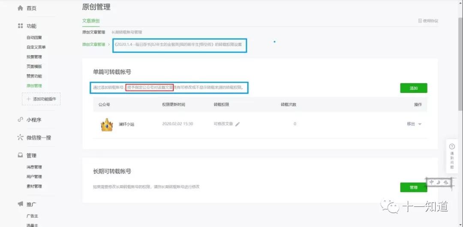The width and height of the screenshot is (463, 227).
Task: Select the 原创文章管理 sub-tab
Action: (93, 32)
